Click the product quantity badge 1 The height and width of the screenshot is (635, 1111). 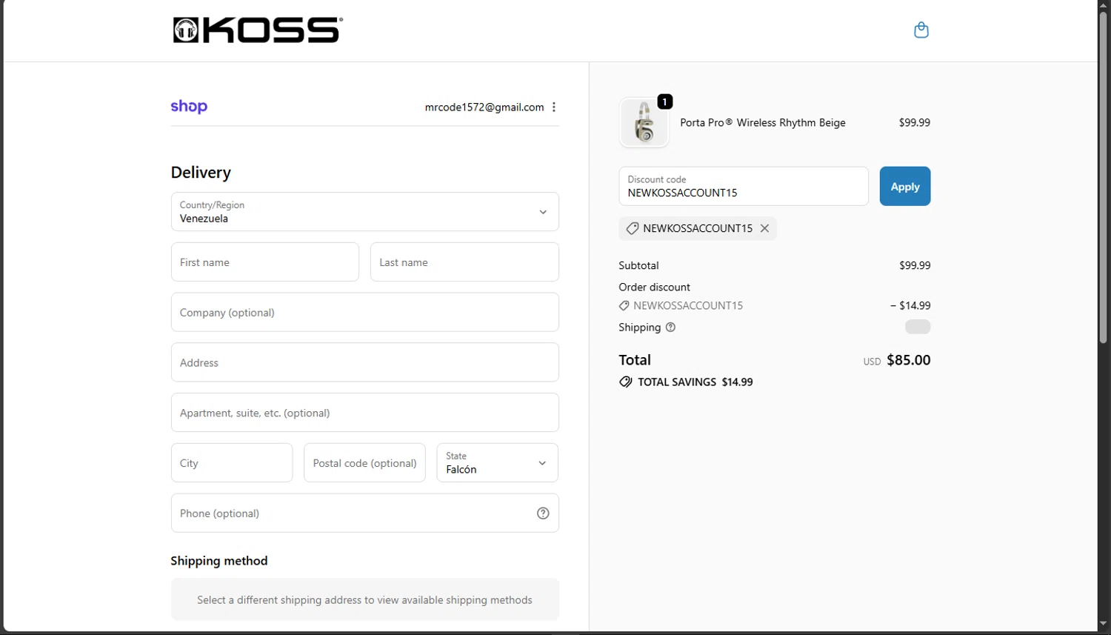[665, 102]
